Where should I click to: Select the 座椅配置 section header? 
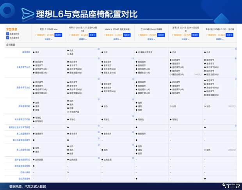coord(11,45)
